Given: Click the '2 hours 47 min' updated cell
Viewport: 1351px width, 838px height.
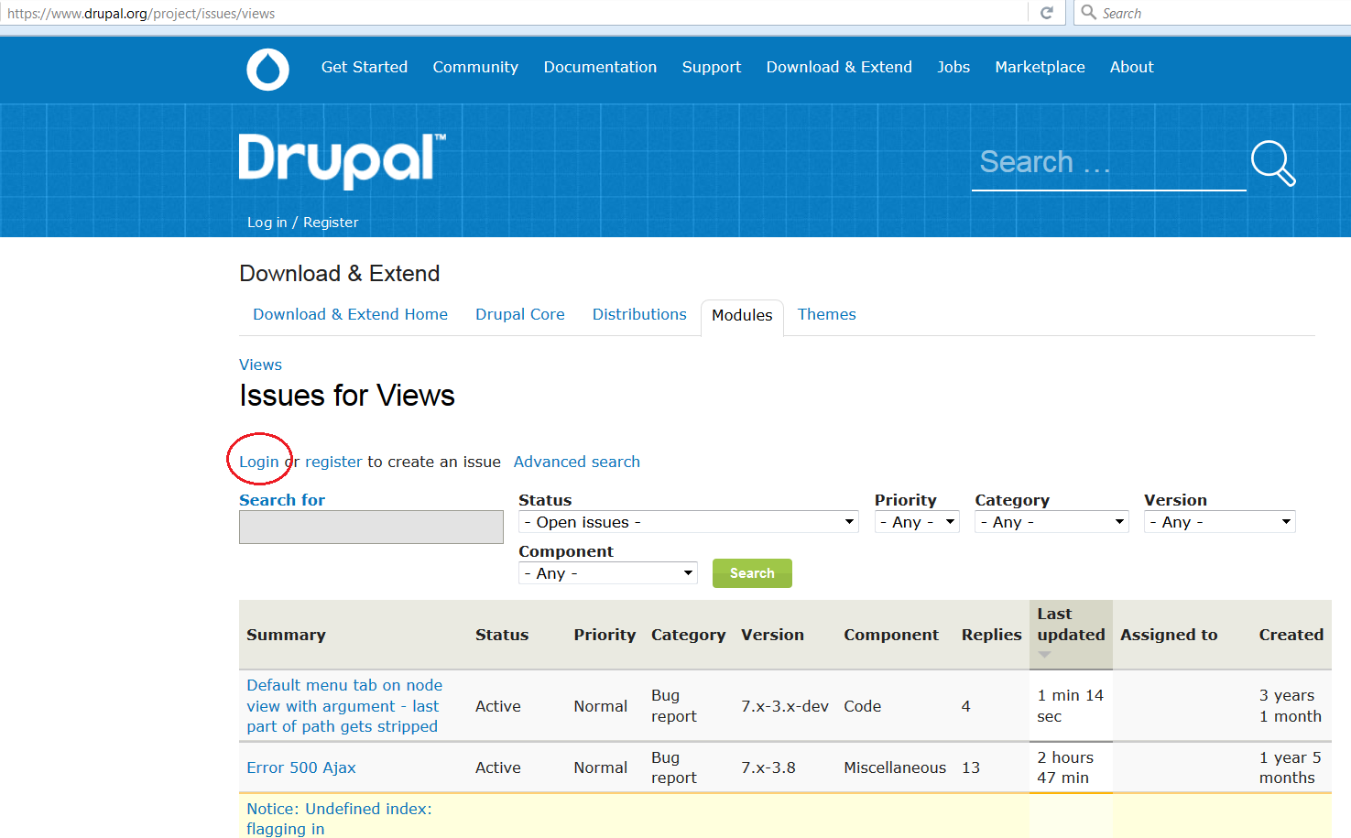Looking at the screenshot, I should pos(1065,767).
